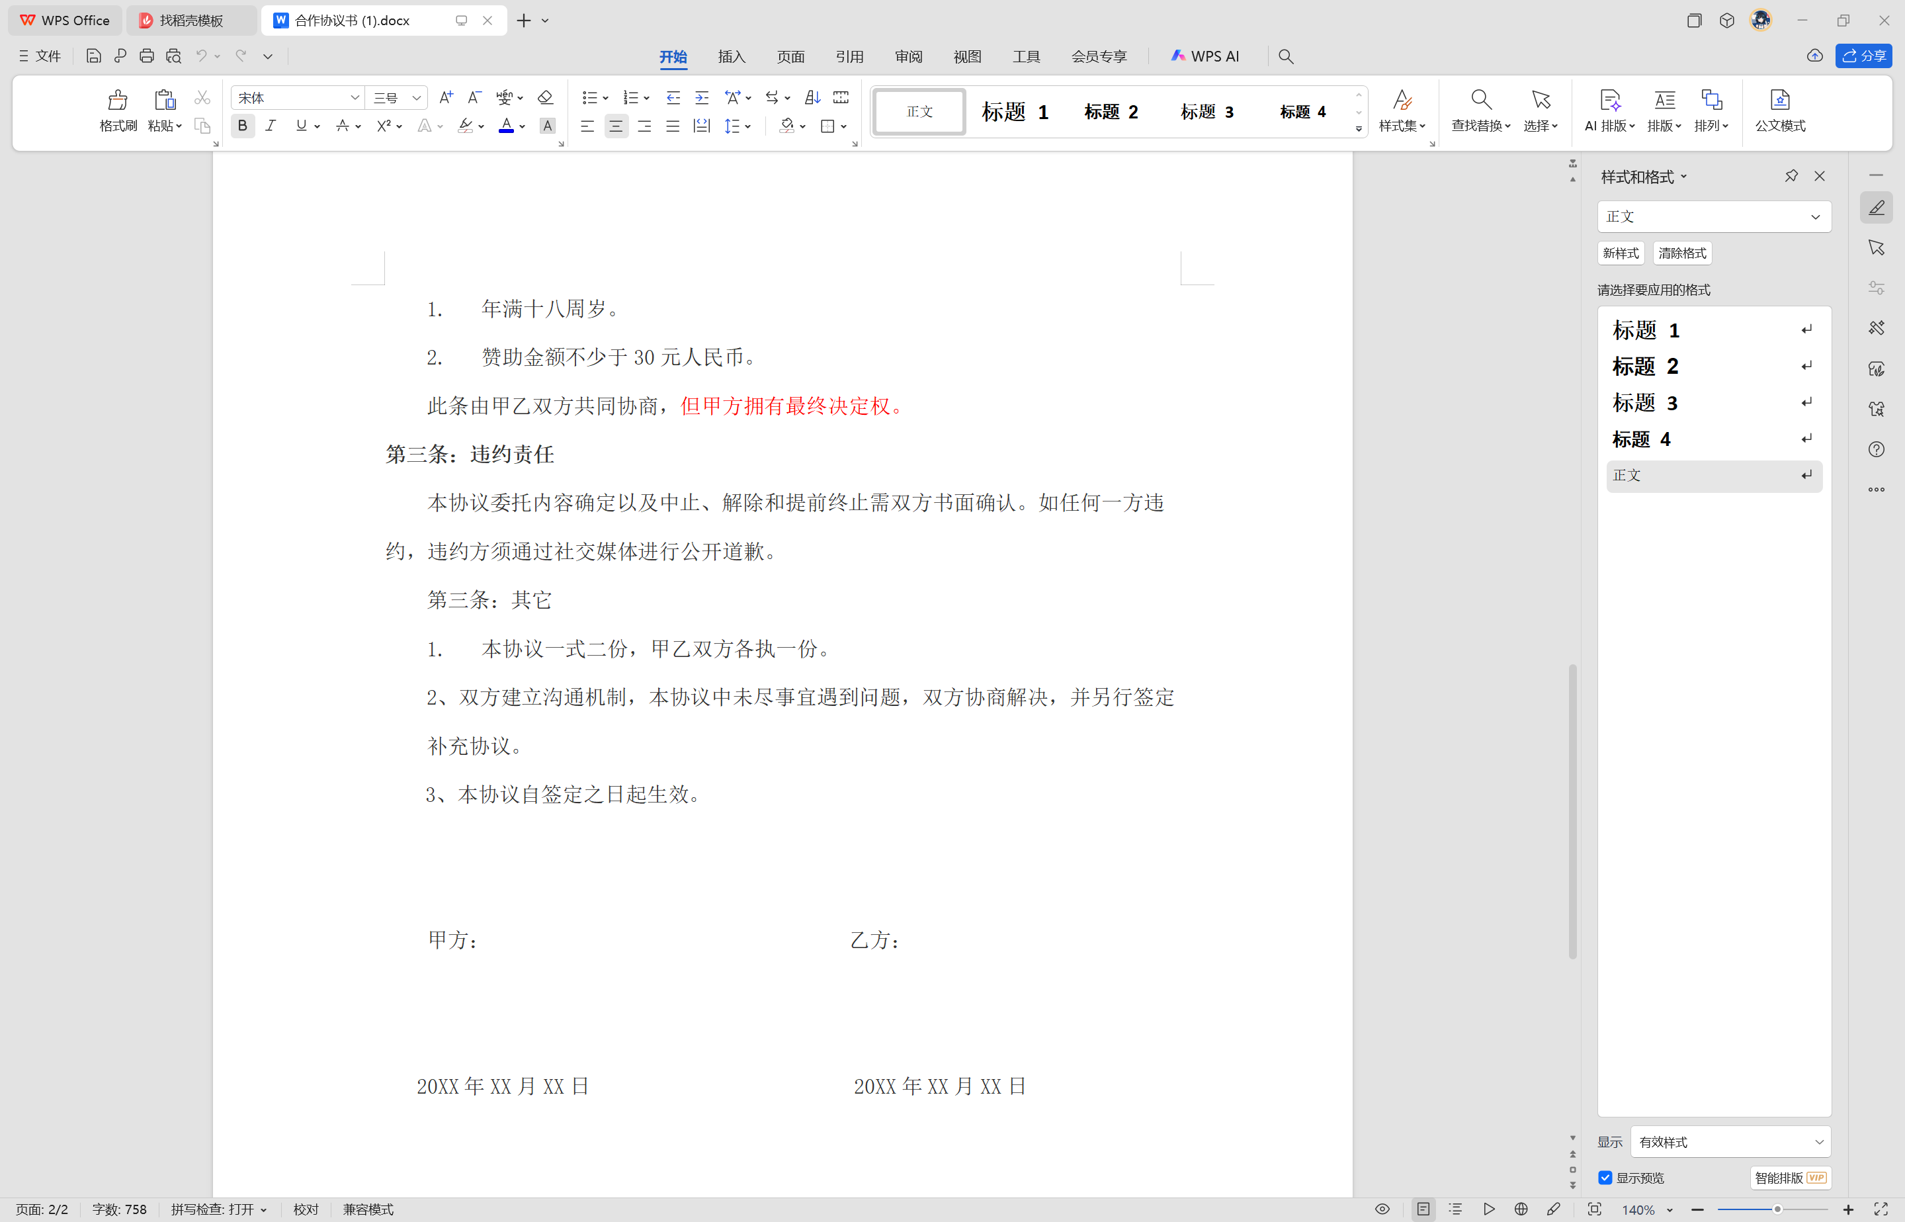Open the font name dropdown 宋体
This screenshot has width=1905, height=1222.
355,98
